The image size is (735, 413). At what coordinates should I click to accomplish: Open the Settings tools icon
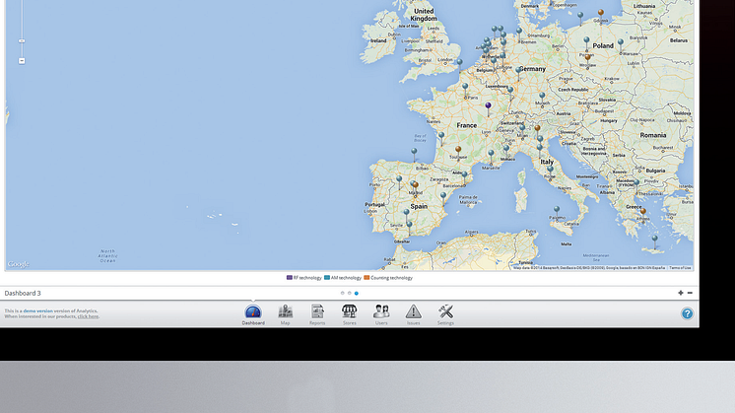[445, 311]
